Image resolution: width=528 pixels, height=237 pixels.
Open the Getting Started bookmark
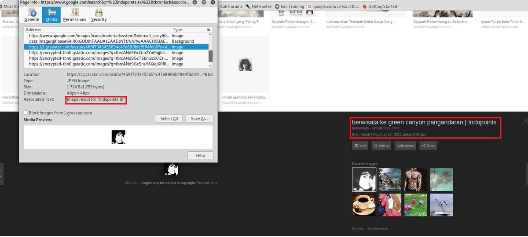click(380, 7)
